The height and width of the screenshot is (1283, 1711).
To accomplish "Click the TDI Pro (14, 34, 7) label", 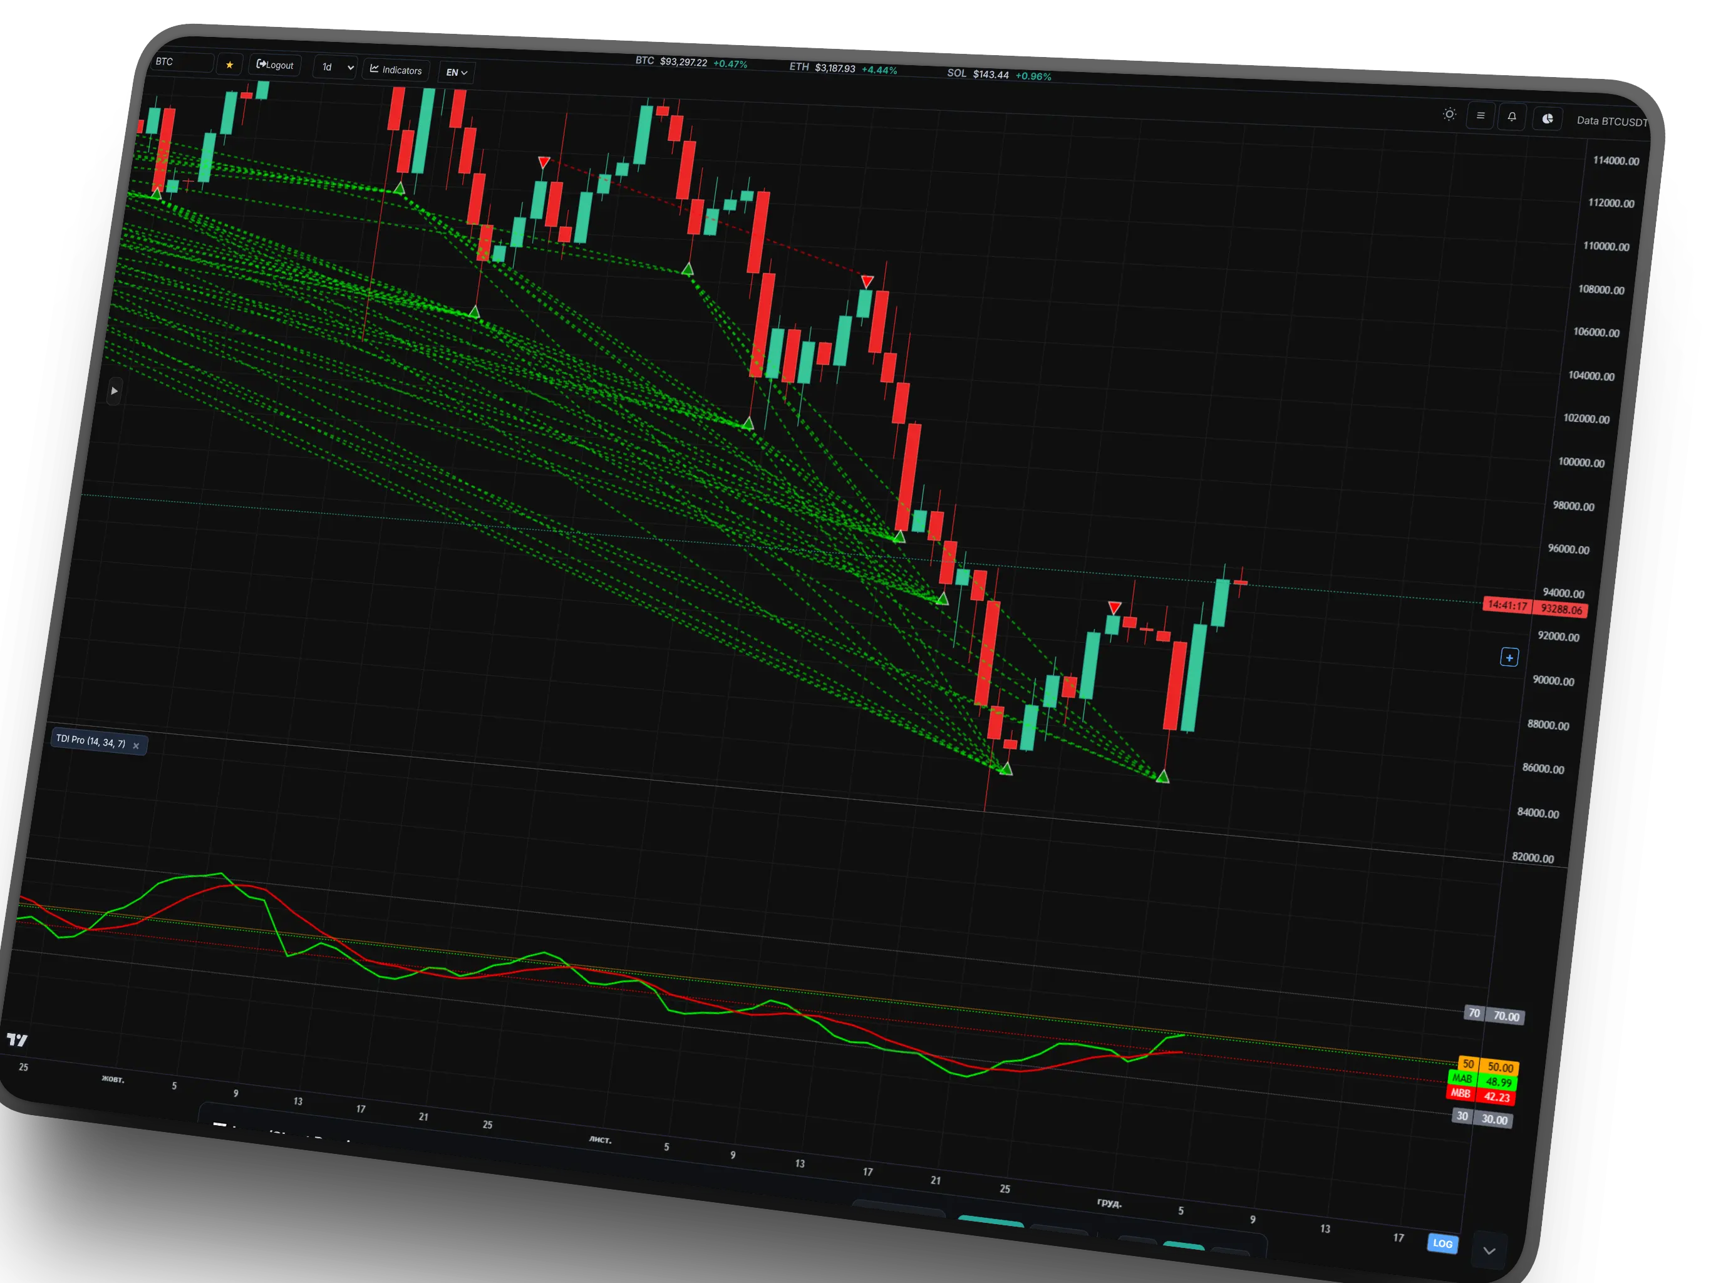I will pyautogui.click(x=91, y=740).
